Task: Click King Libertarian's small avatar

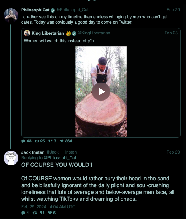Action: point(27,33)
